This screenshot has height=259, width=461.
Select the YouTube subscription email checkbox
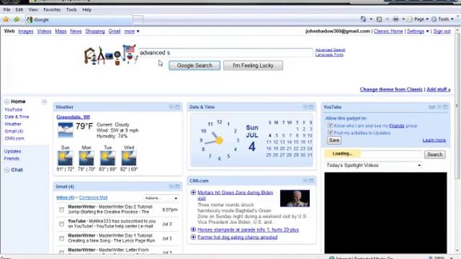point(61,224)
